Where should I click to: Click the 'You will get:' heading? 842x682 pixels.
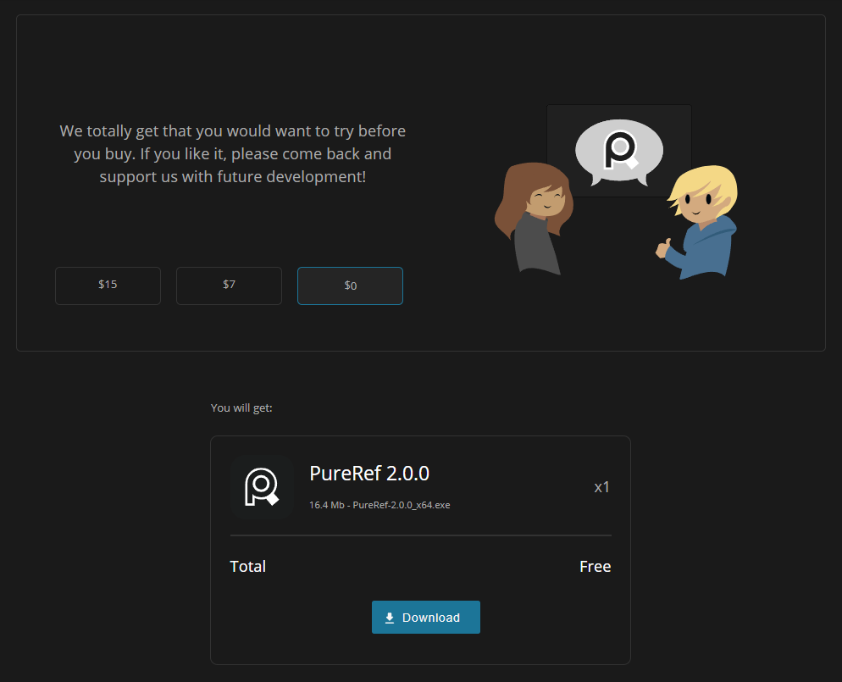pos(241,408)
